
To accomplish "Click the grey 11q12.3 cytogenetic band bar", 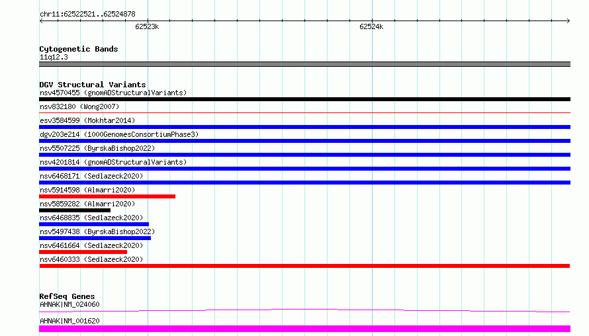I will pyautogui.click(x=304, y=64).
